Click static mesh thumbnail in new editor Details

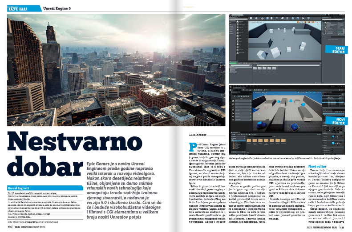click(x=333, y=136)
